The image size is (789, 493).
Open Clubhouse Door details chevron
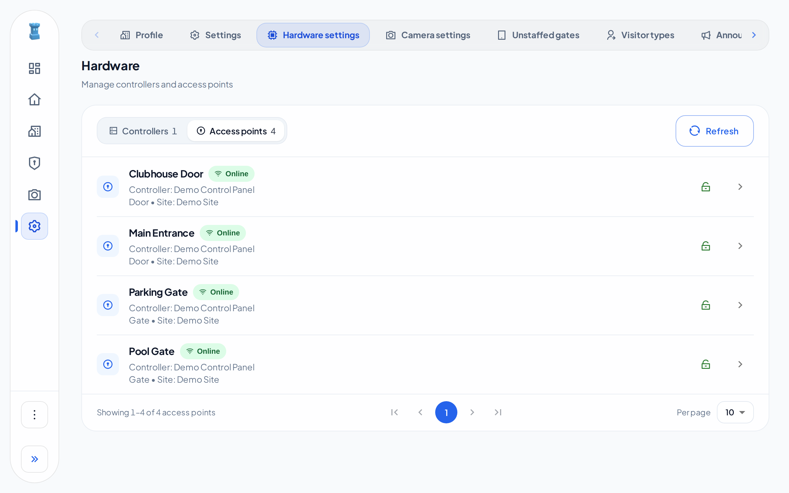(740, 187)
